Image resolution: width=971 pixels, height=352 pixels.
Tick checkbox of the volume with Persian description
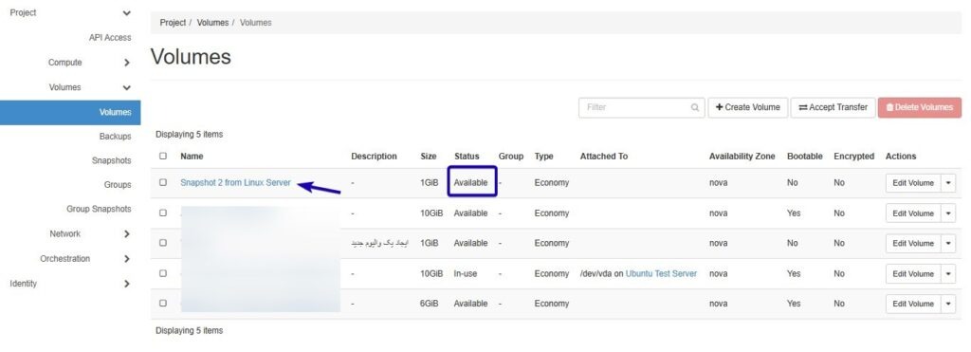tap(163, 244)
